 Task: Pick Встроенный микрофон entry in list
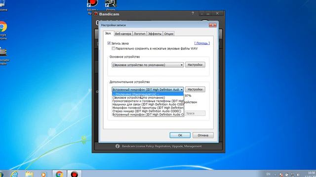click(148, 115)
